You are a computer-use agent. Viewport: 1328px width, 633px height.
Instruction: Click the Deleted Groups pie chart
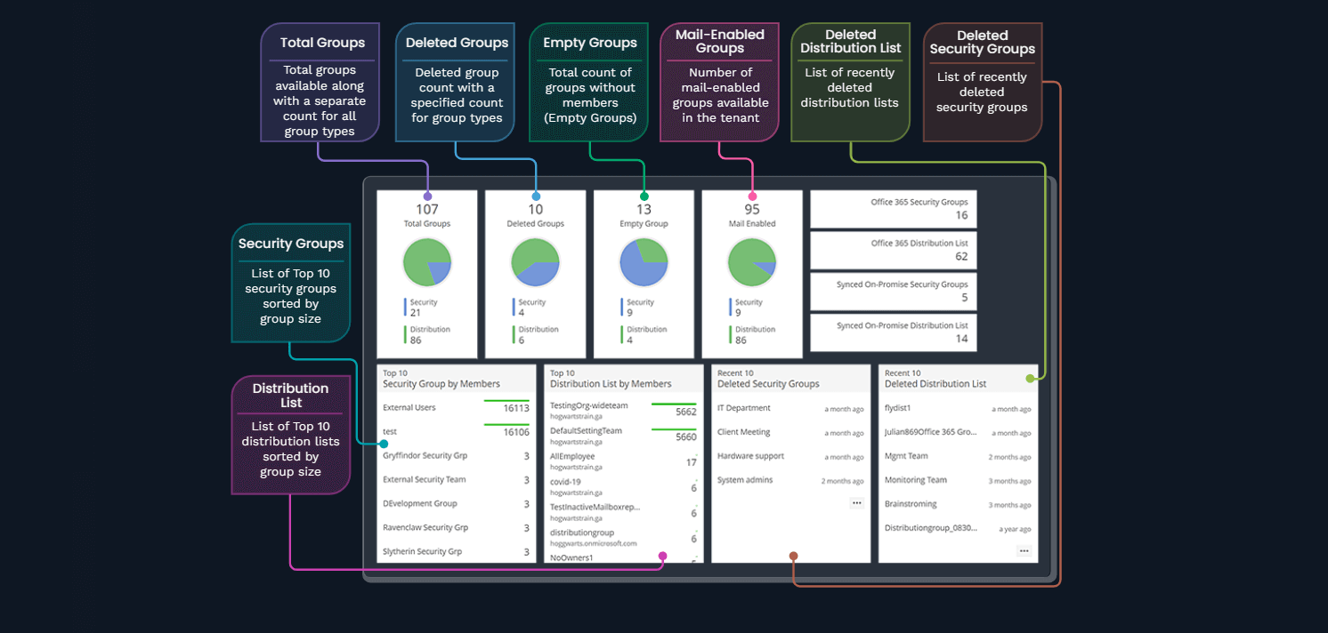click(535, 261)
